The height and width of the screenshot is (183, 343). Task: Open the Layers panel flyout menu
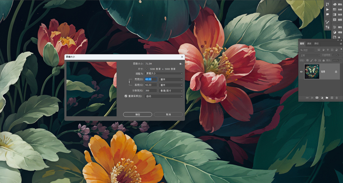click(x=341, y=44)
